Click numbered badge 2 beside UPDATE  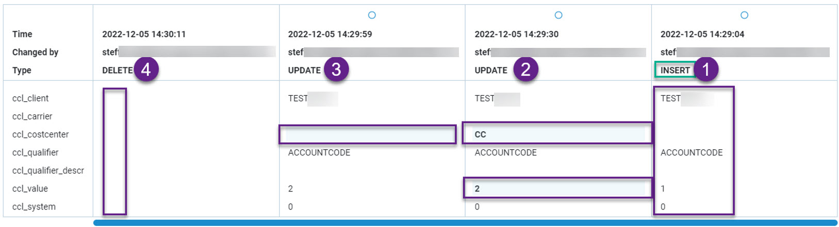[x=525, y=69]
